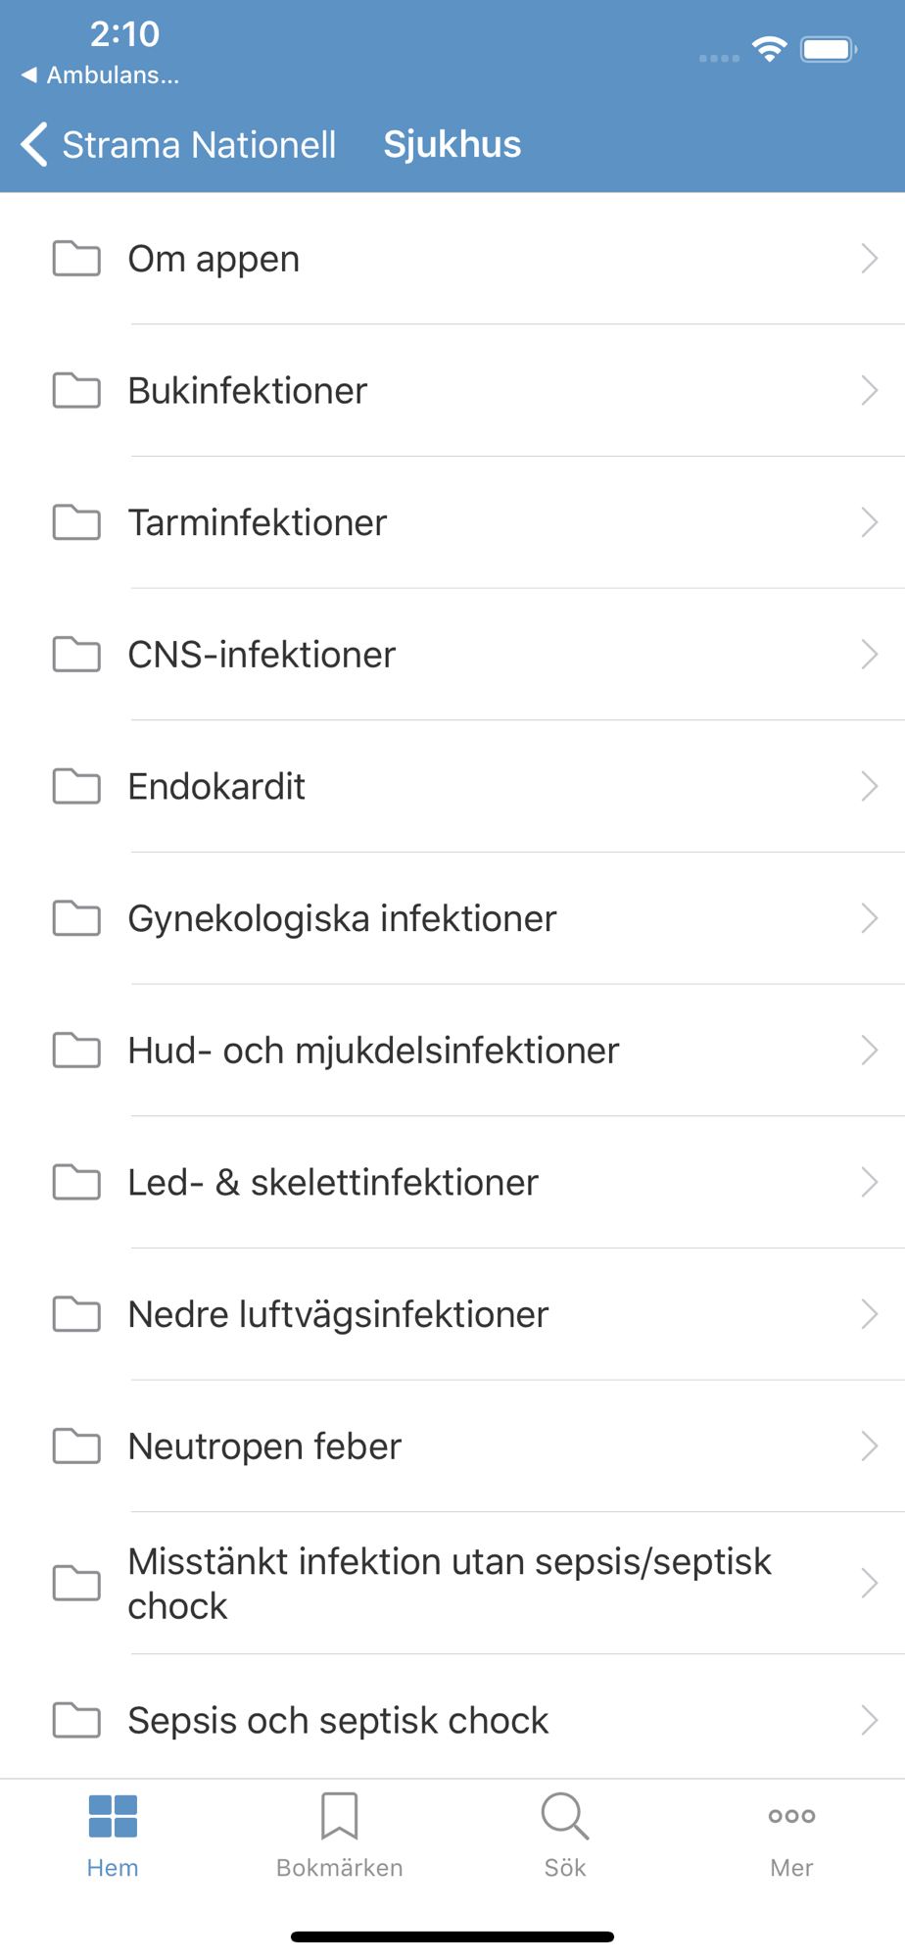This screenshot has height=1960, width=905.
Task: Open the Mer three-dots icon
Action: [791, 1816]
